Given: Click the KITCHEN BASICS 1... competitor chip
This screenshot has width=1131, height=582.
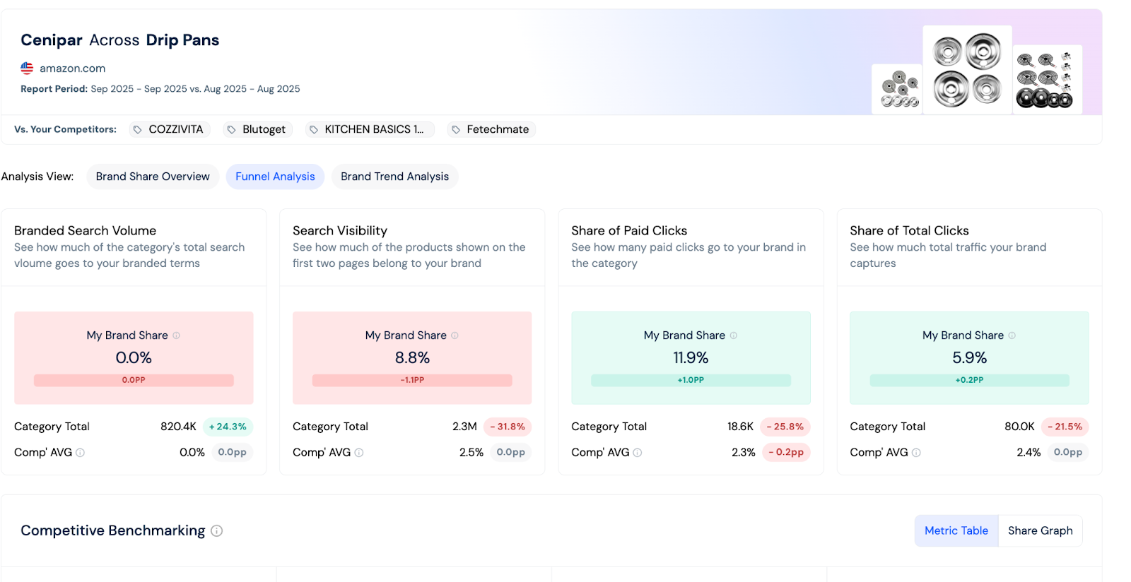Looking at the screenshot, I should tap(370, 130).
